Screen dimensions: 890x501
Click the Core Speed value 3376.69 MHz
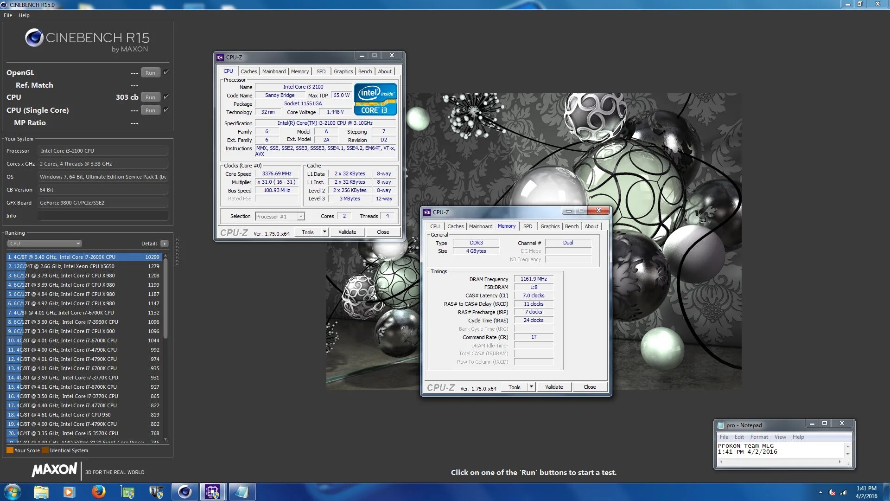[277, 174]
